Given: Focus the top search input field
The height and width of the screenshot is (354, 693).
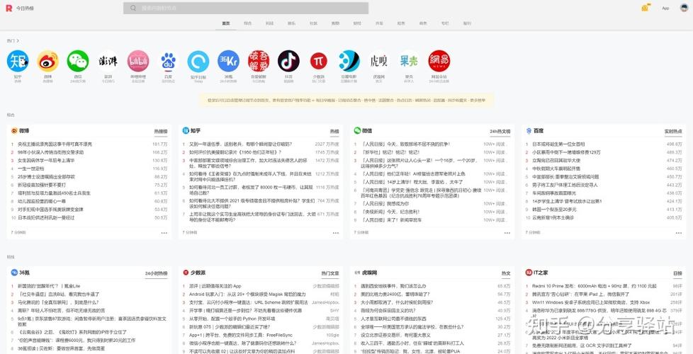Looking at the screenshot, I should pyautogui.click(x=246, y=8).
